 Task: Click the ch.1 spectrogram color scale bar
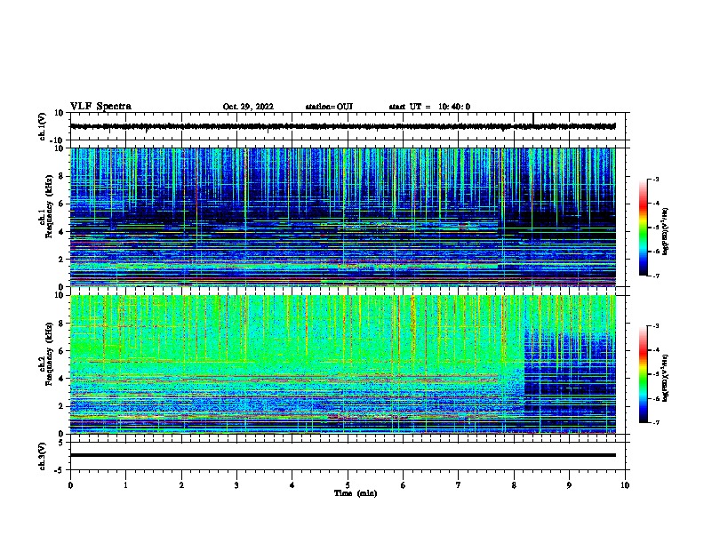pyautogui.click(x=644, y=228)
